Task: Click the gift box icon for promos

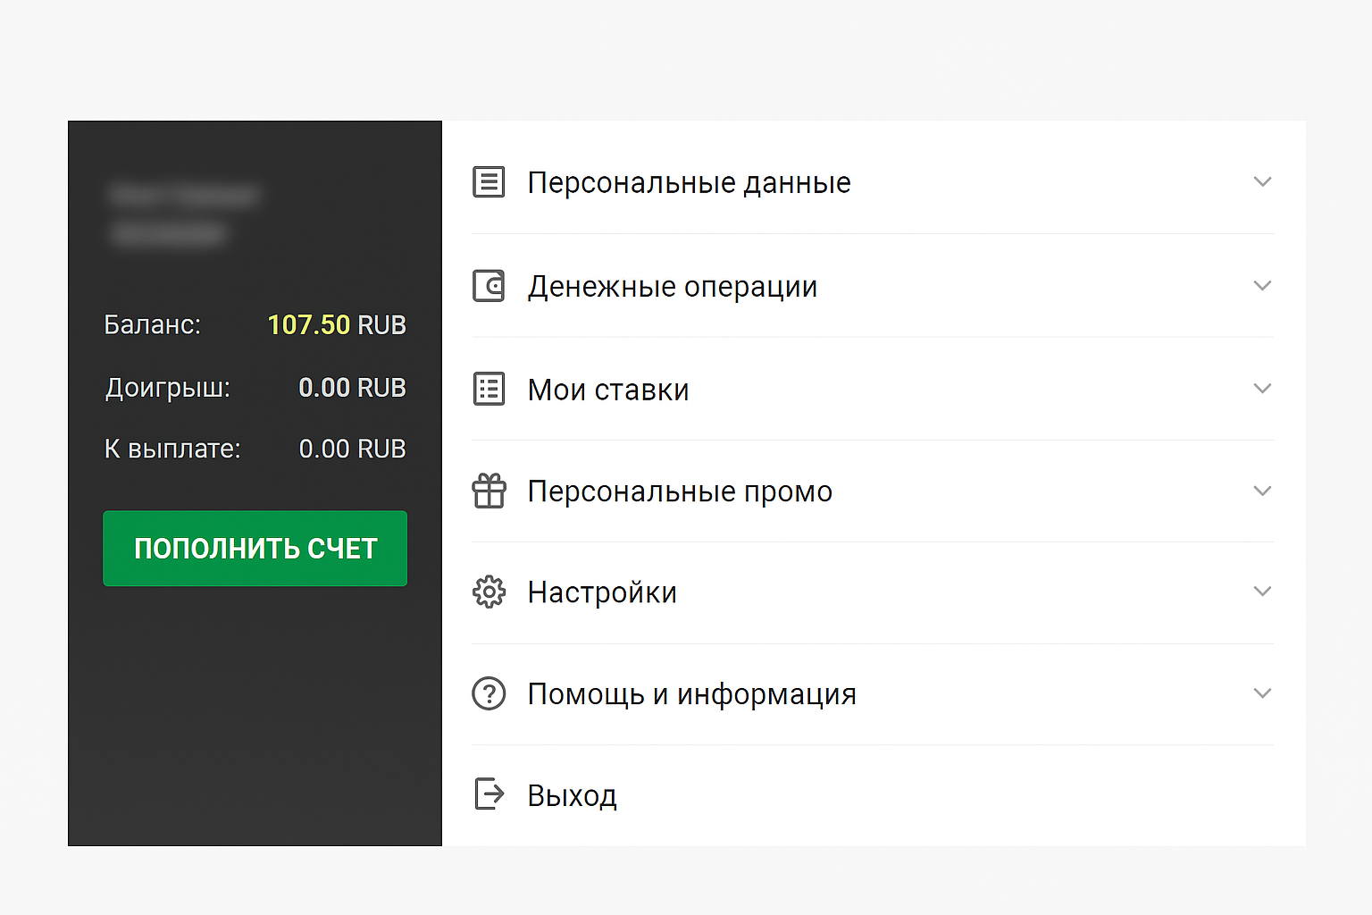Action: pos(489,491)
